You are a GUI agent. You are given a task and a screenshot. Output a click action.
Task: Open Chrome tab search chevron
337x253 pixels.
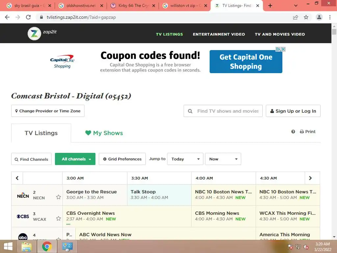[296, 6]
